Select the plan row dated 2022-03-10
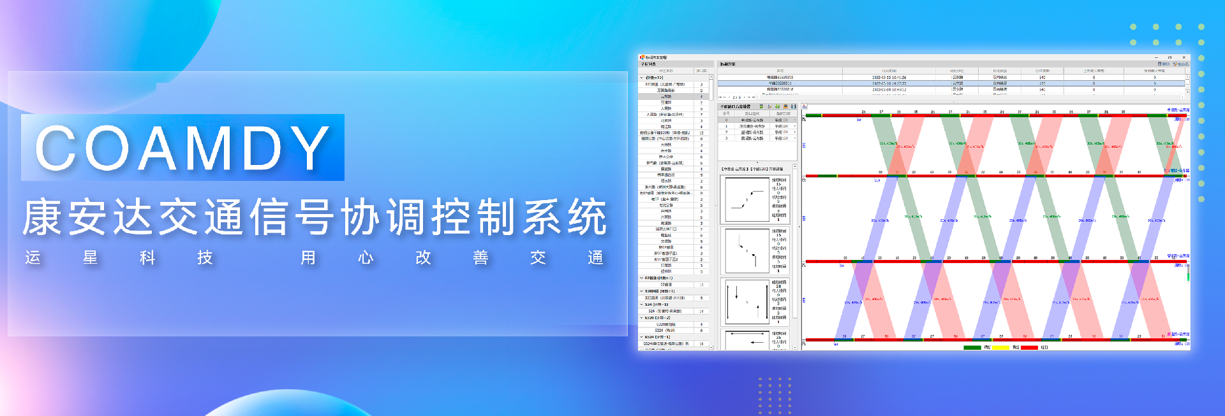The width and height of the screenshot is (1225, 416). point(951,83)
